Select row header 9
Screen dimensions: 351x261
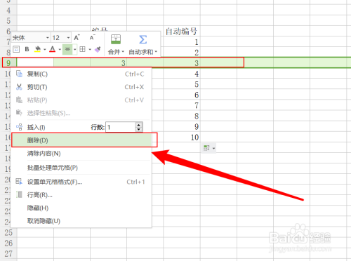[8, 63]
